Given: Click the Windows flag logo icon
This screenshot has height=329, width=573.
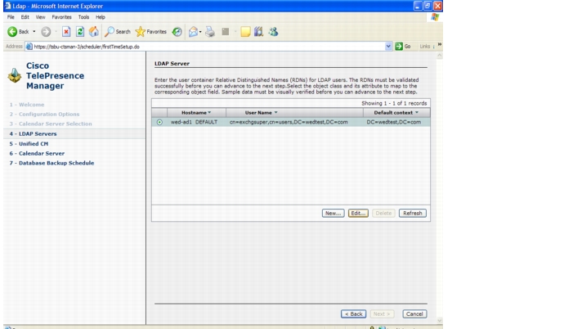Looking at the screenshot, I should 435,17.
